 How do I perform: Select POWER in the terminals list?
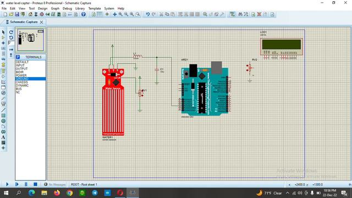click(x=30, y=75)
